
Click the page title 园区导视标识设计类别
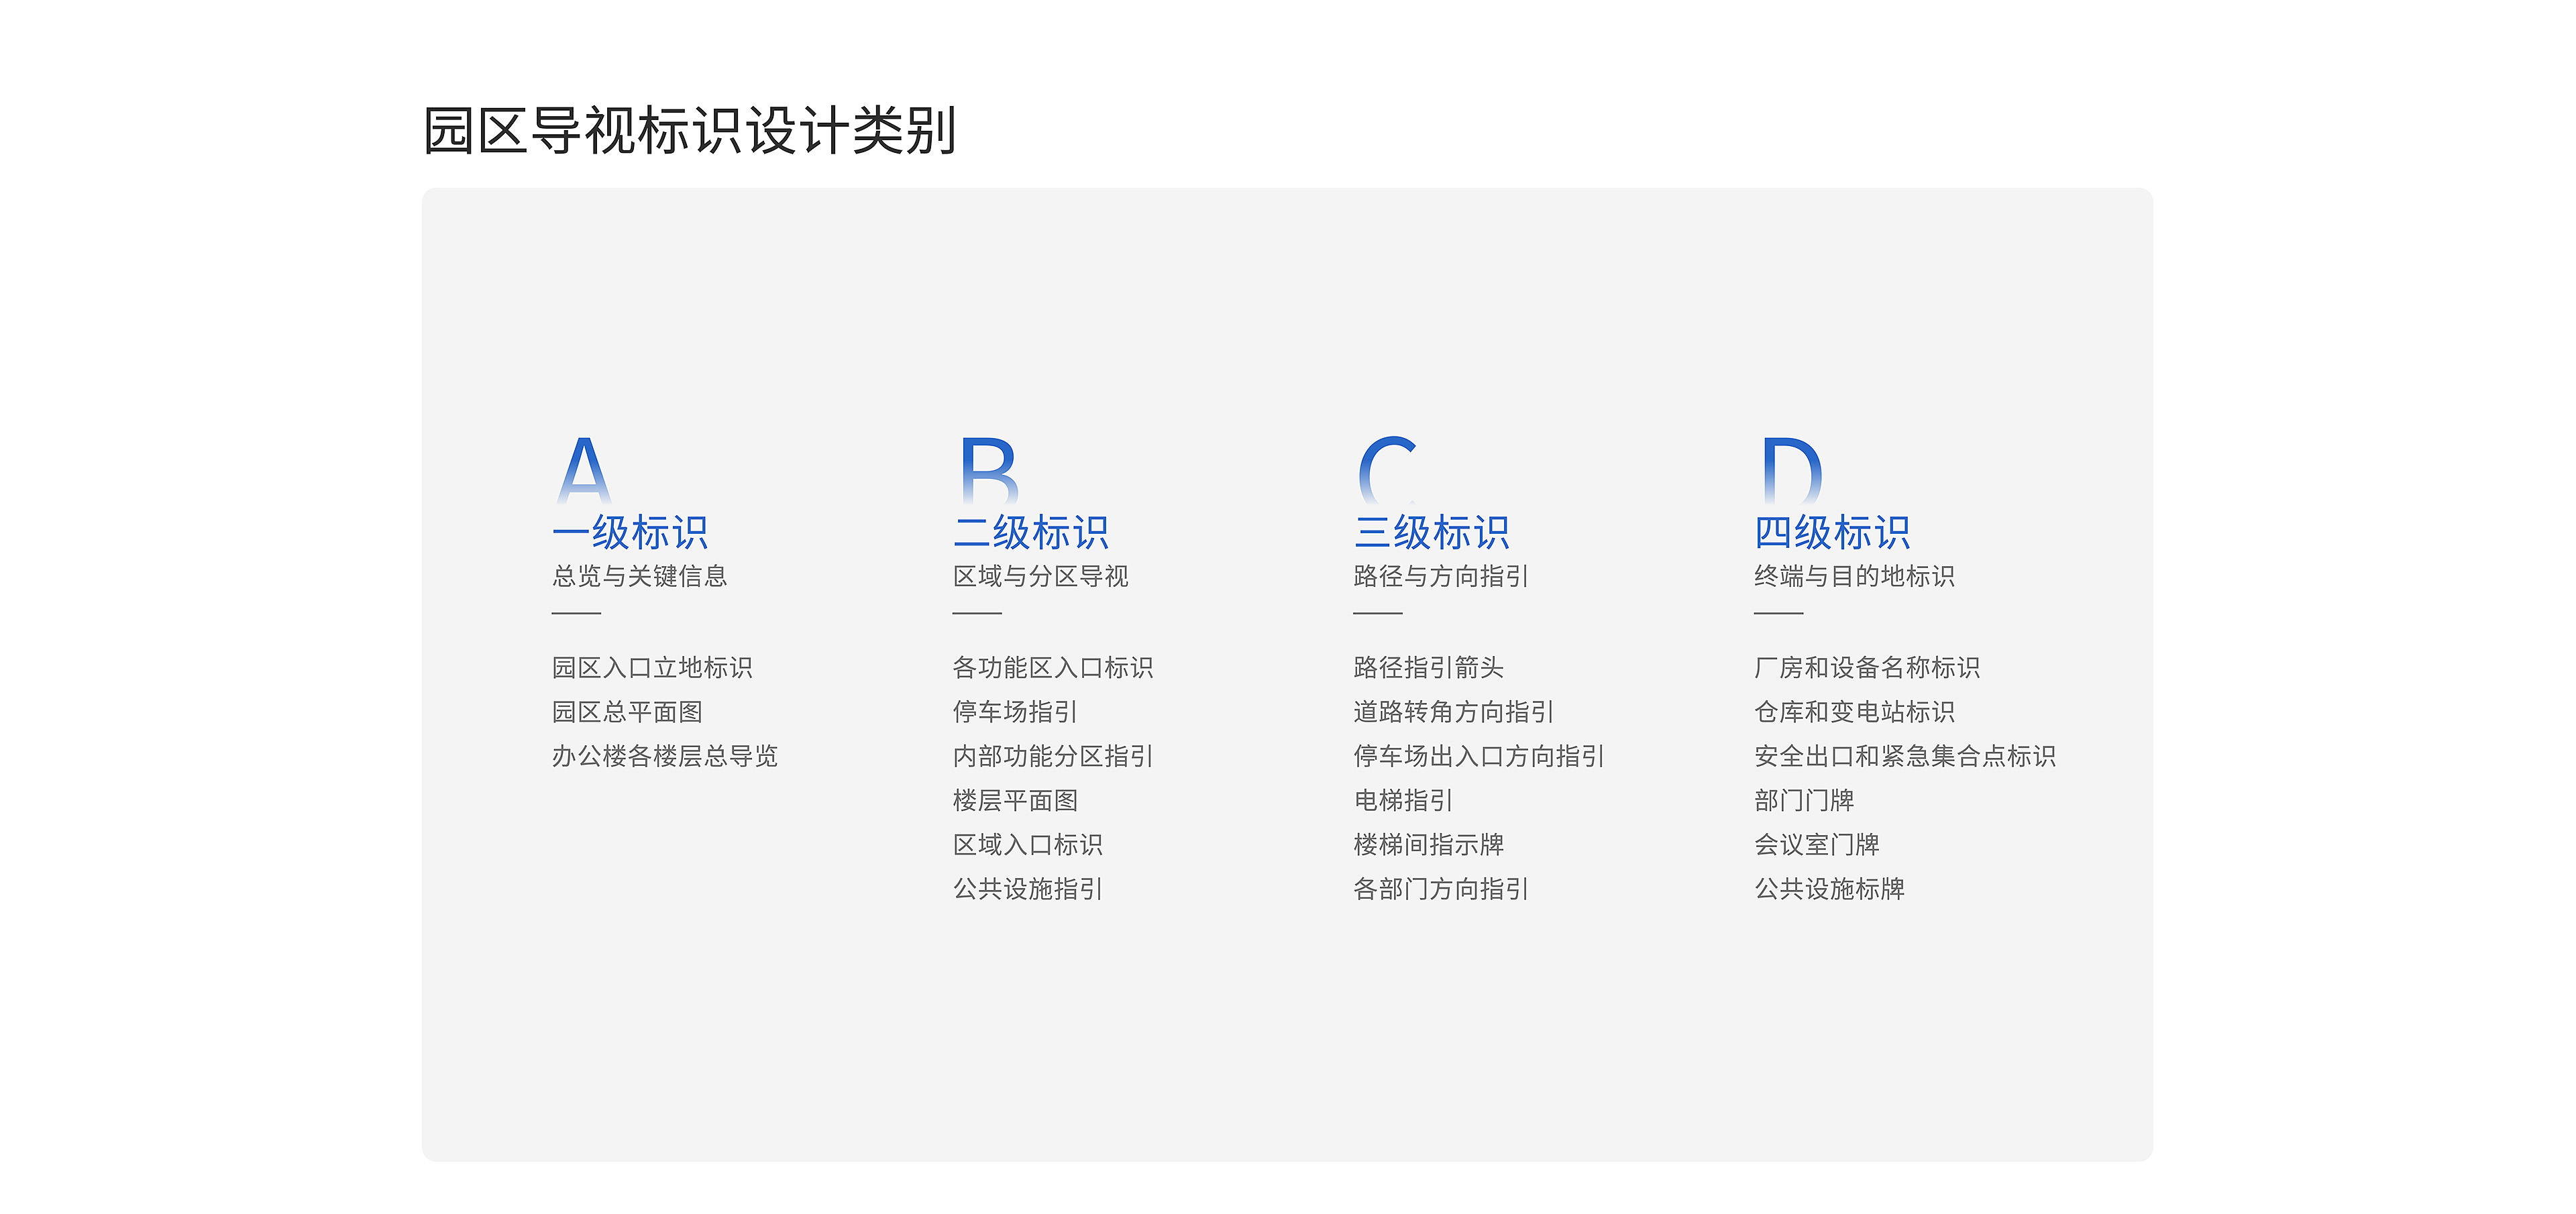(x=690, y=131)
